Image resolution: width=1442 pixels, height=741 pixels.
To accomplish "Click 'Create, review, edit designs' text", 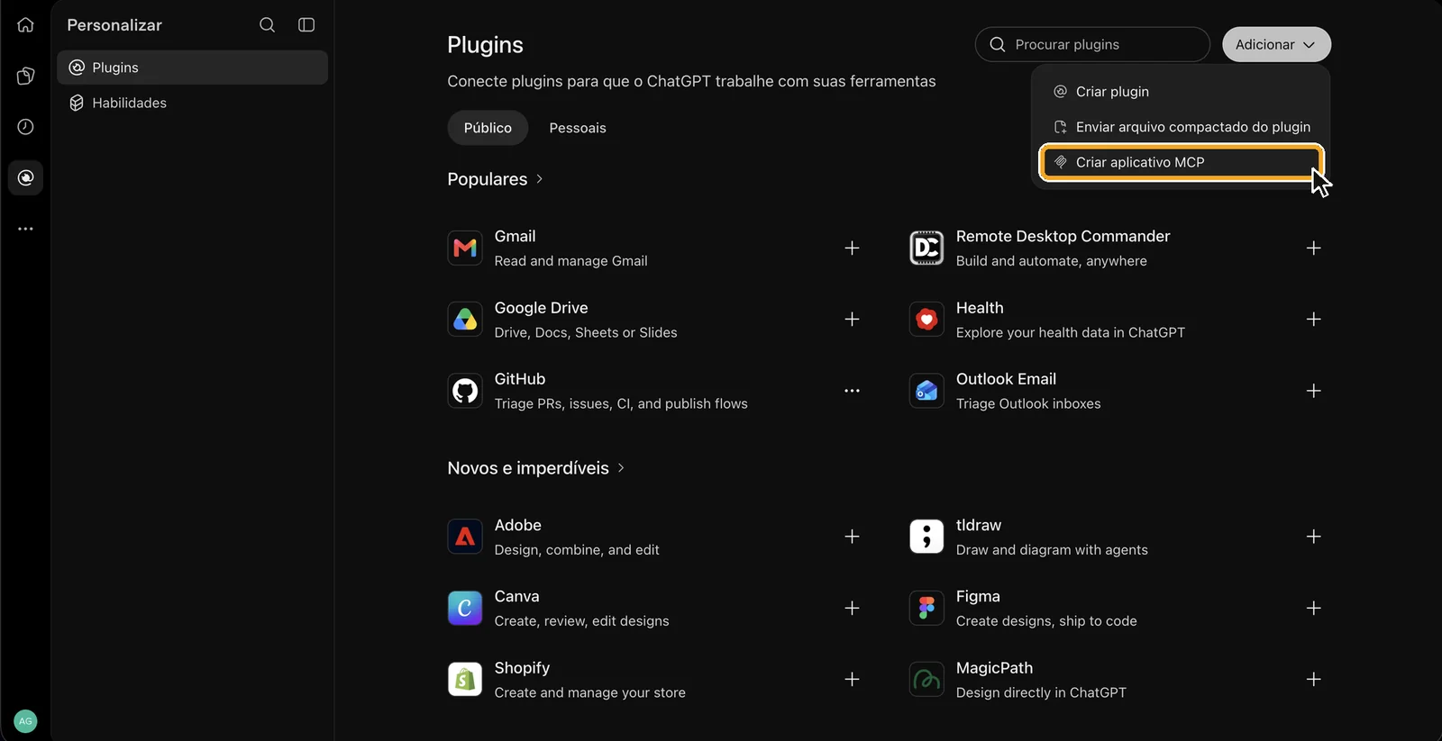I will pos(581,621).
